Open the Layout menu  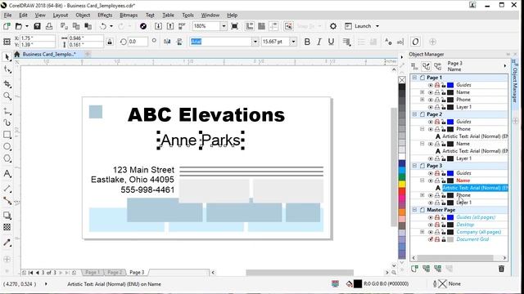tap(61, 16)
